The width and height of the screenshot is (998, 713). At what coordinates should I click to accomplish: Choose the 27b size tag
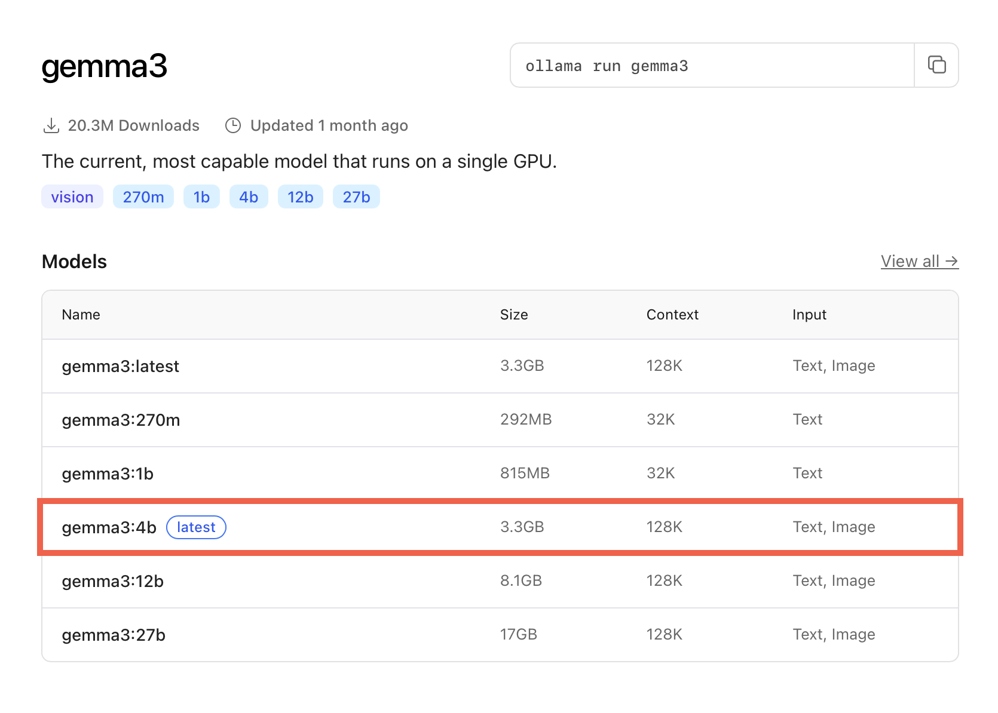click(x=356, y=197)
